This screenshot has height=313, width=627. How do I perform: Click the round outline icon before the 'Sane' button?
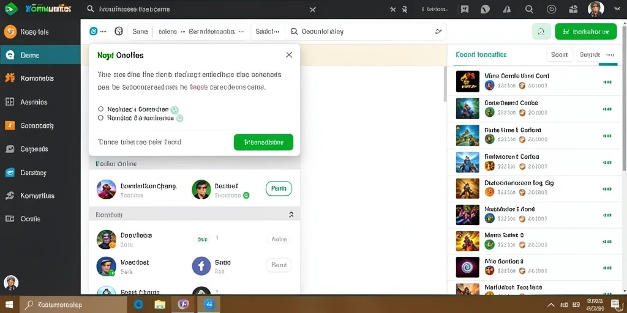119,31
